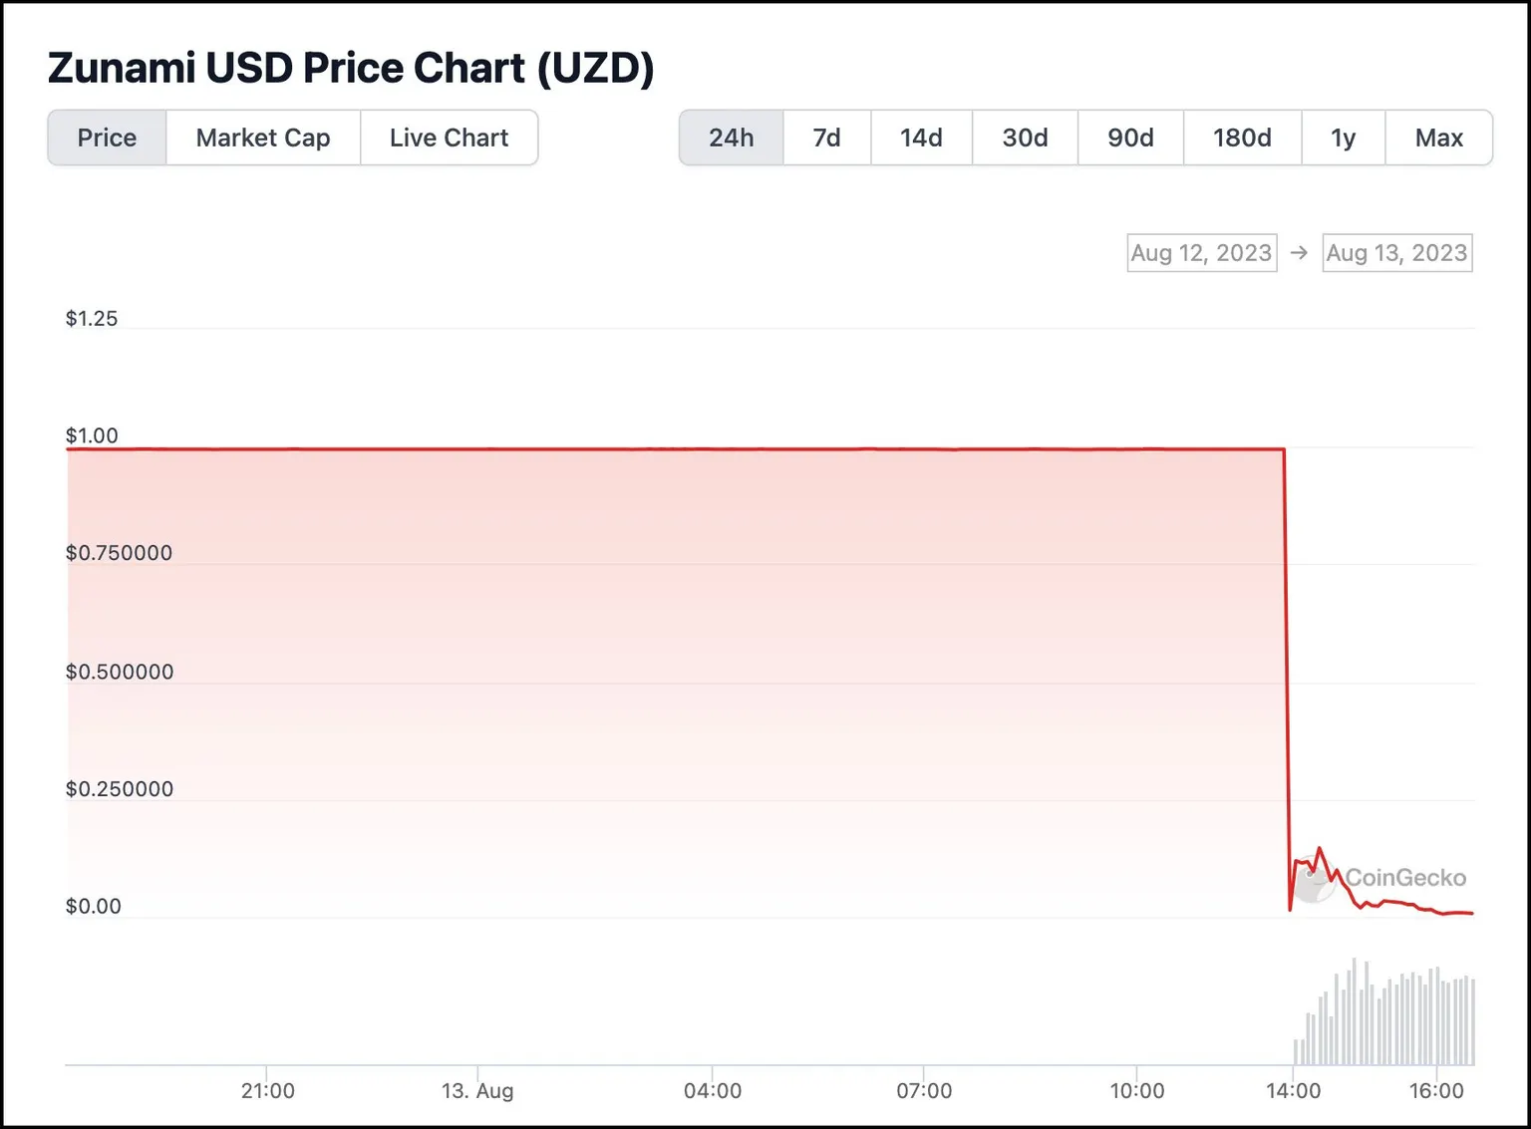Select the 24h time range
This screenshot has width=1531, height=1129.
(731, 138)
